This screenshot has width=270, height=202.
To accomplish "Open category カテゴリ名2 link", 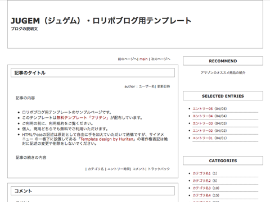I will [x=201, y=181].
